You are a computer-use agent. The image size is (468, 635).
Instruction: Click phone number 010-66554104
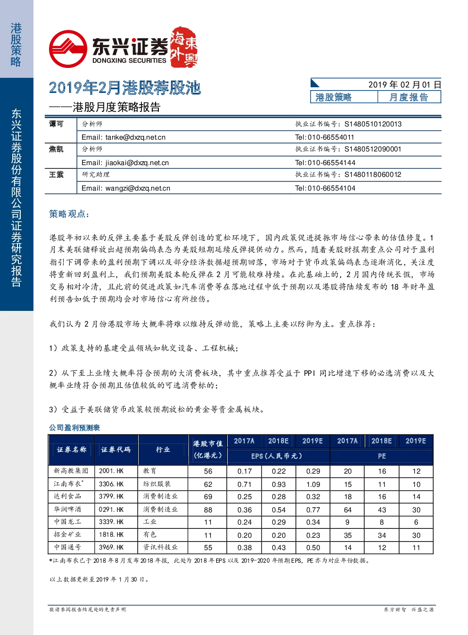click(x=331, y=188)
